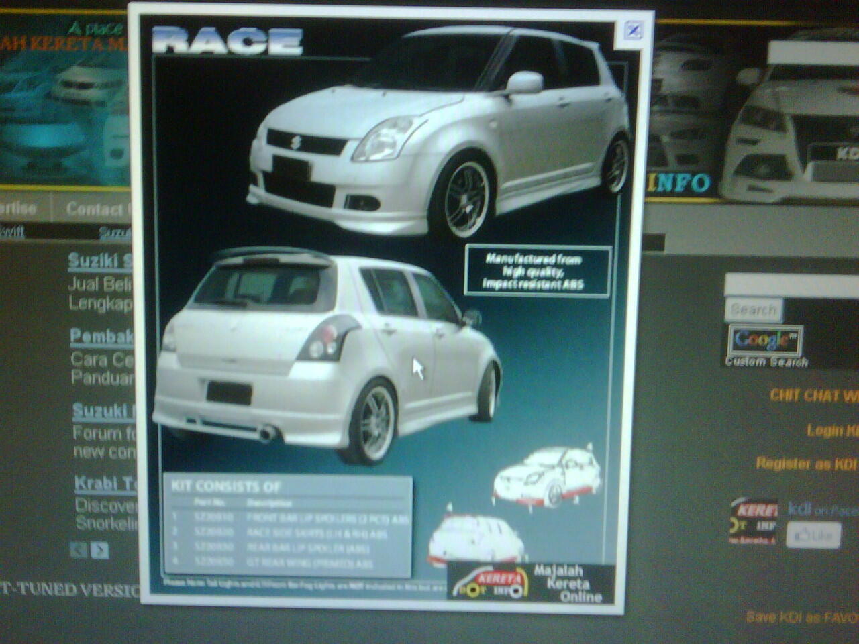Close the RACE body kit lightbox
This screenshot has height=644, width=859.
click(634, 30)
